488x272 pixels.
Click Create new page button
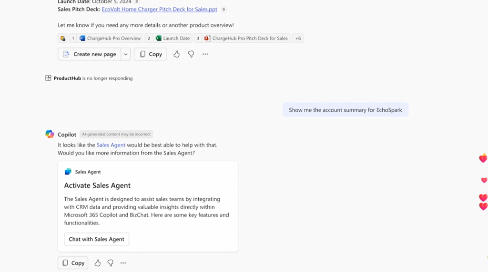pyautogui.click(x=90, y=54)
